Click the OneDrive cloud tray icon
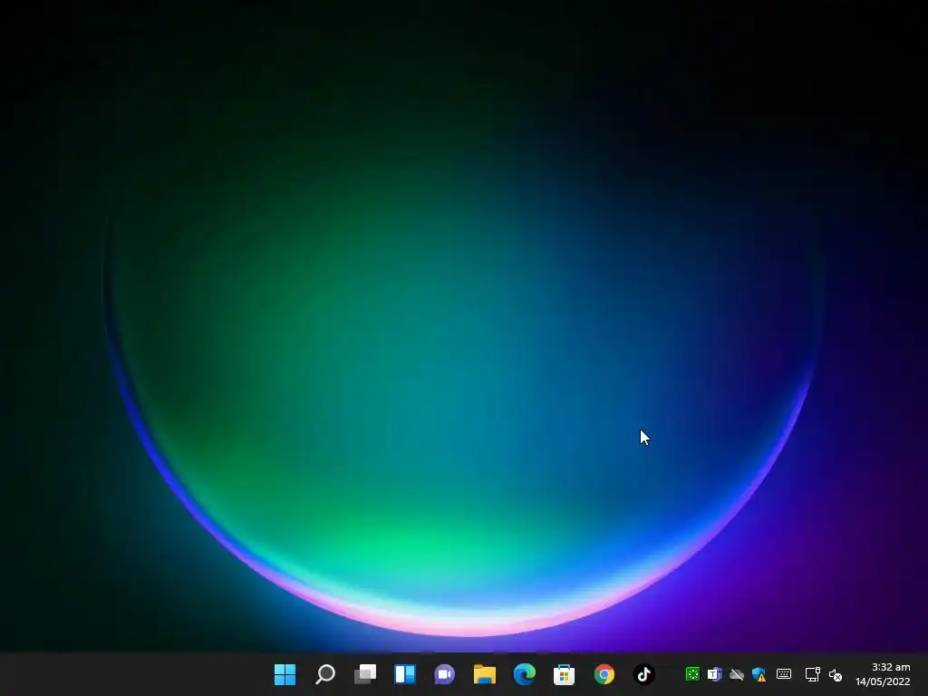The image size is (928, 696). coord(737,674)
